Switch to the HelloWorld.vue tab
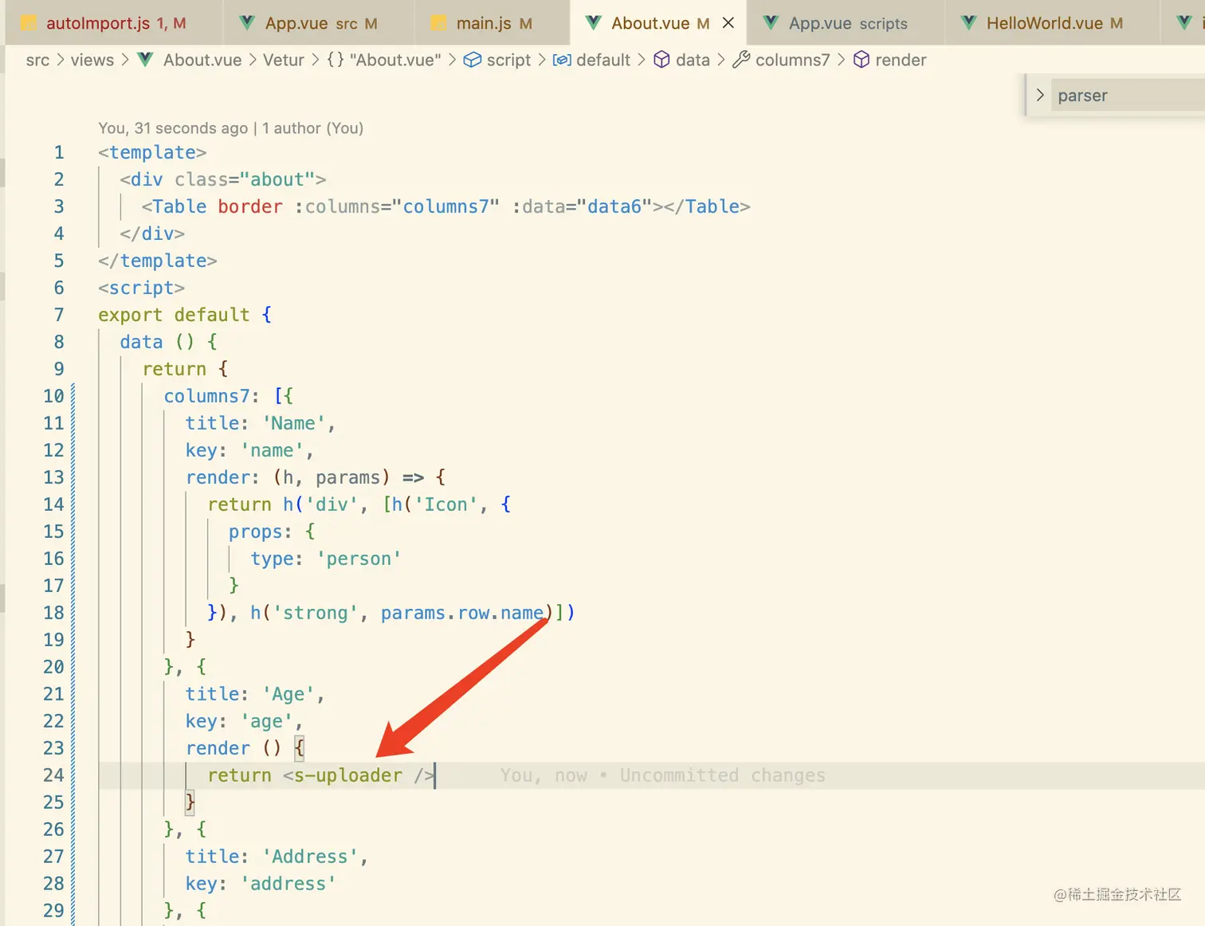The width and height of the screenshot is (1205, 926). [x=1053, y=23]
